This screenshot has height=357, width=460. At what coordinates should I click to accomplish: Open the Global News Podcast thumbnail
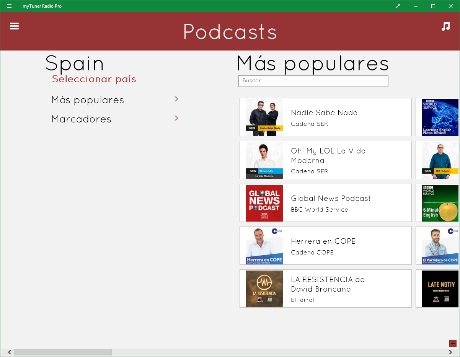264,203
